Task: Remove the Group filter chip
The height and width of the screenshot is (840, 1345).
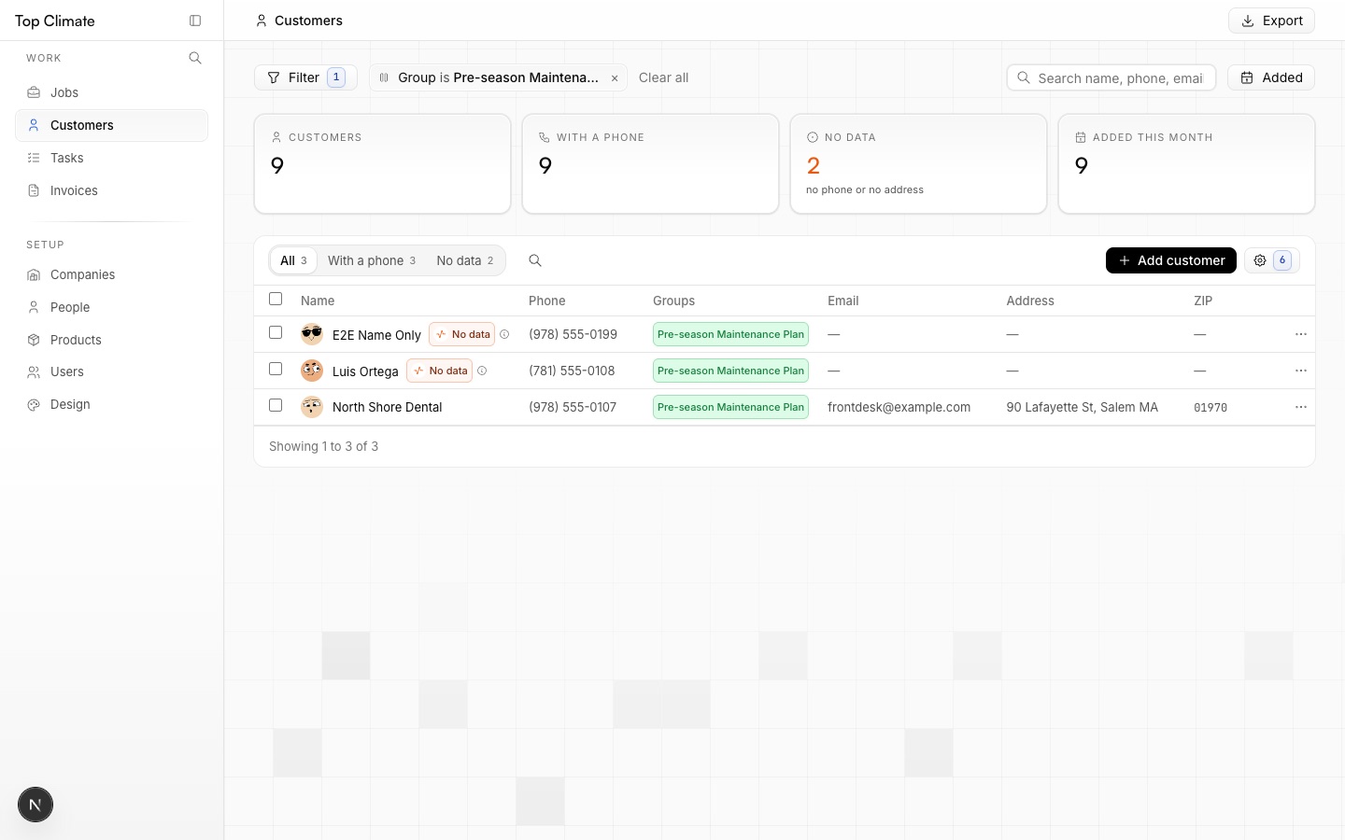Action: [615, 78]
